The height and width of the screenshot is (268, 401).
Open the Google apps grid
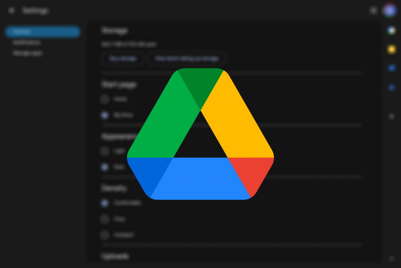(x=374, y=11)
